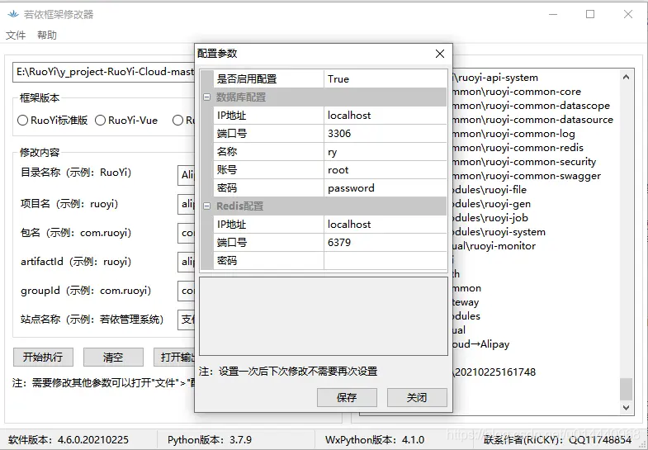Collapse the 数据库配置 group
The height and width of the screenshot is (450, 648).
(x=206, y=97)
